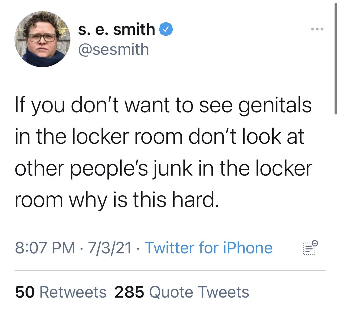Click the 8:07 PM timestamp
The image size is (340, 310).
click(45, 248)
